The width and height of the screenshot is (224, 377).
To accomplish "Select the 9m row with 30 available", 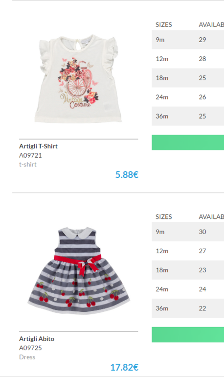I will 188,232.
